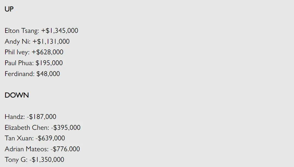Click the $195,000 amount
This screenshot has height=167, width=294.
click(49, 63)
